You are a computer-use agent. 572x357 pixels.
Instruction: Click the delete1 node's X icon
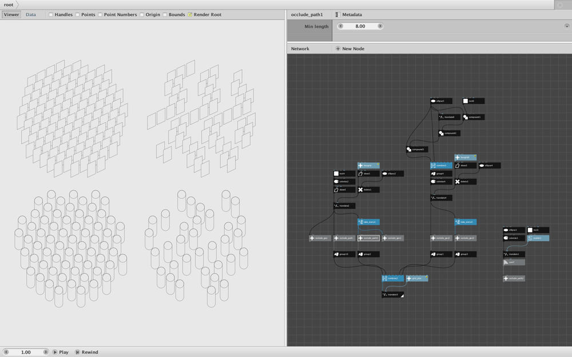pos(360,190)
